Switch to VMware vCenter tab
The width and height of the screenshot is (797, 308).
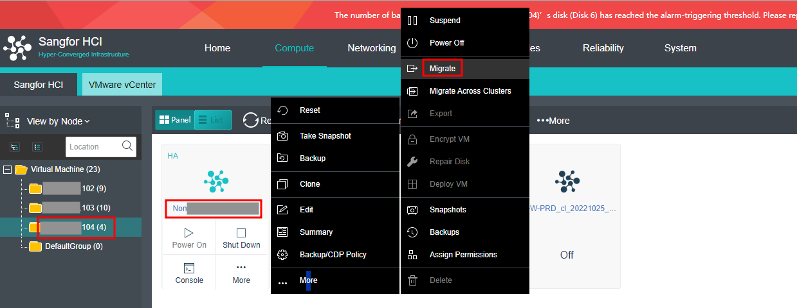coord(122,85)
